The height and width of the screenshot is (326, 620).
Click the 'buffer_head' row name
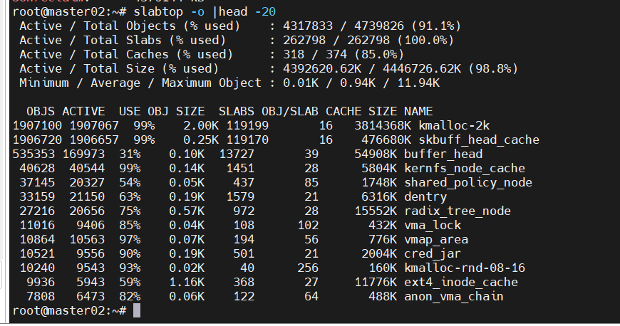click(x=443, y=154)
